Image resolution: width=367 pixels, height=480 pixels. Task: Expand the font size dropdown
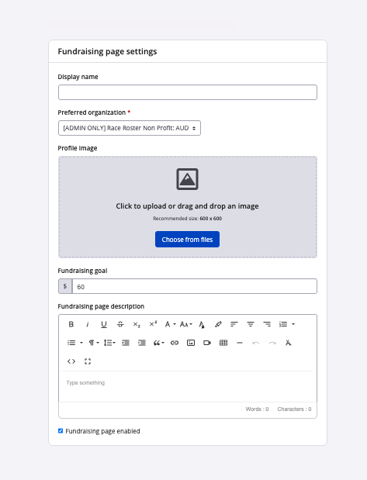[185, 324]
